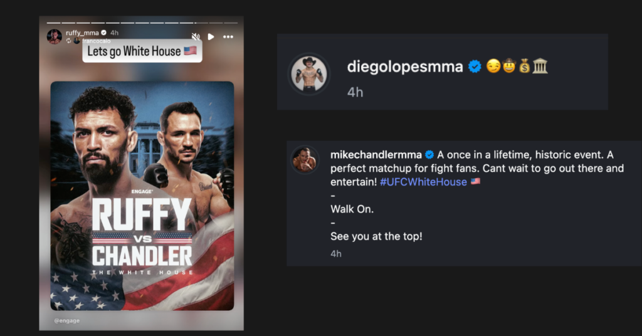Click the mikechandlermma username

coord(376,154)
